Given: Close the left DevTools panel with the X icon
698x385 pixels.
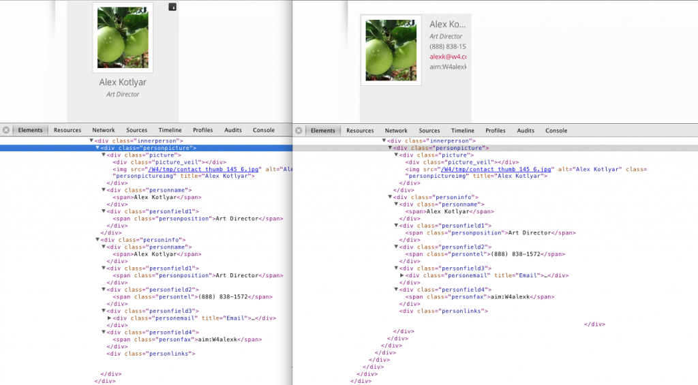Looking at the screenshot, I should [x=6, y=130].
